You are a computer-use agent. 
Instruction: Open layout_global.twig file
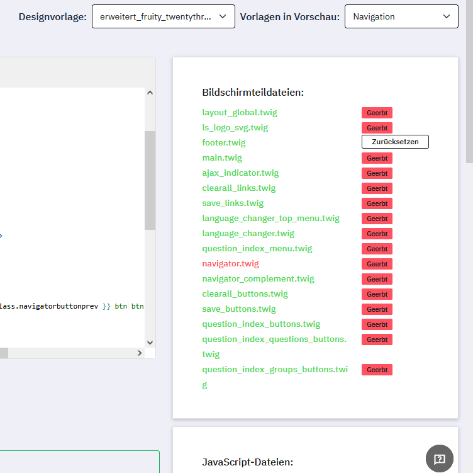pos(239,113)
